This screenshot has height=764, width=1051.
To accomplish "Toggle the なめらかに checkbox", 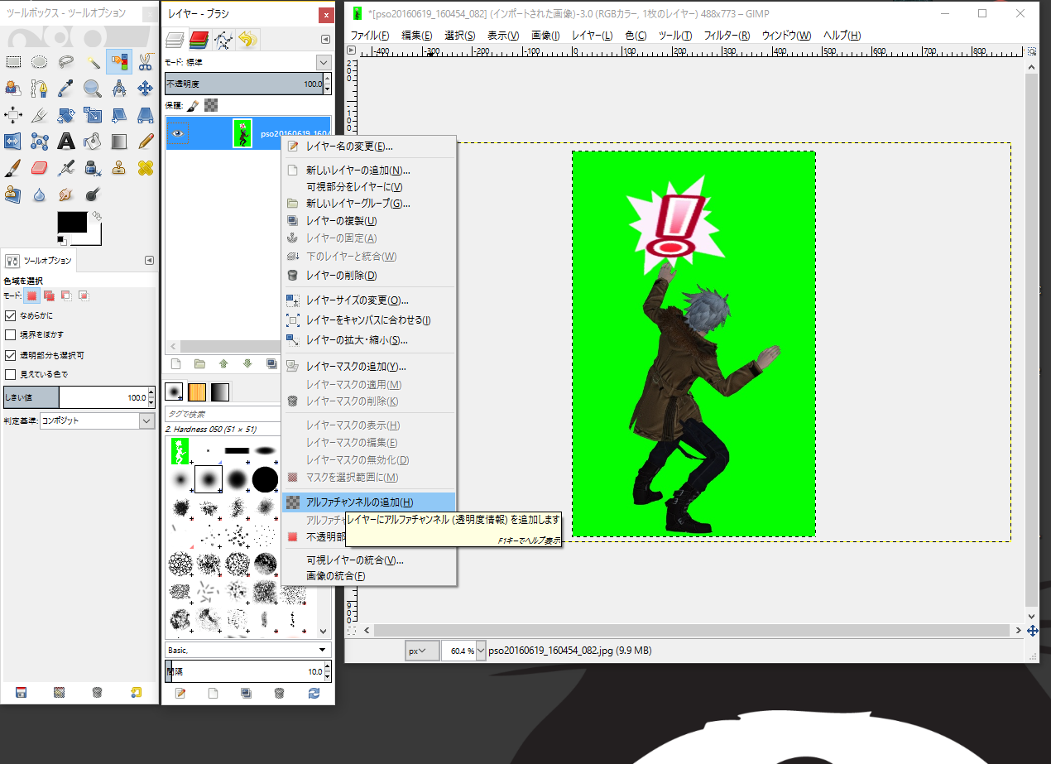I will click(11, 315).
